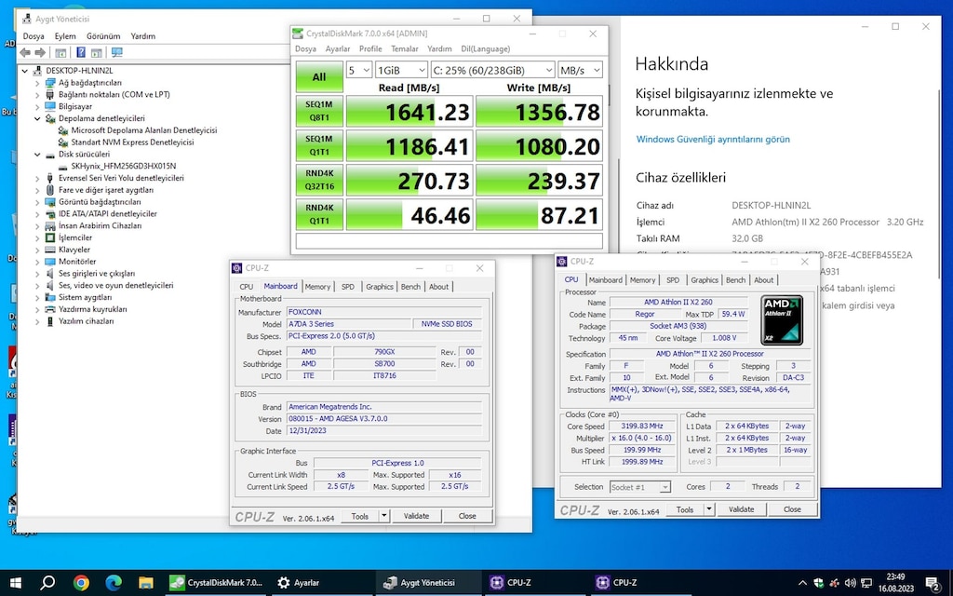Open Dil(Language) menu in CrystalDiskMark
The height and width of the screenshot is (596, 953).
(485, 48)
